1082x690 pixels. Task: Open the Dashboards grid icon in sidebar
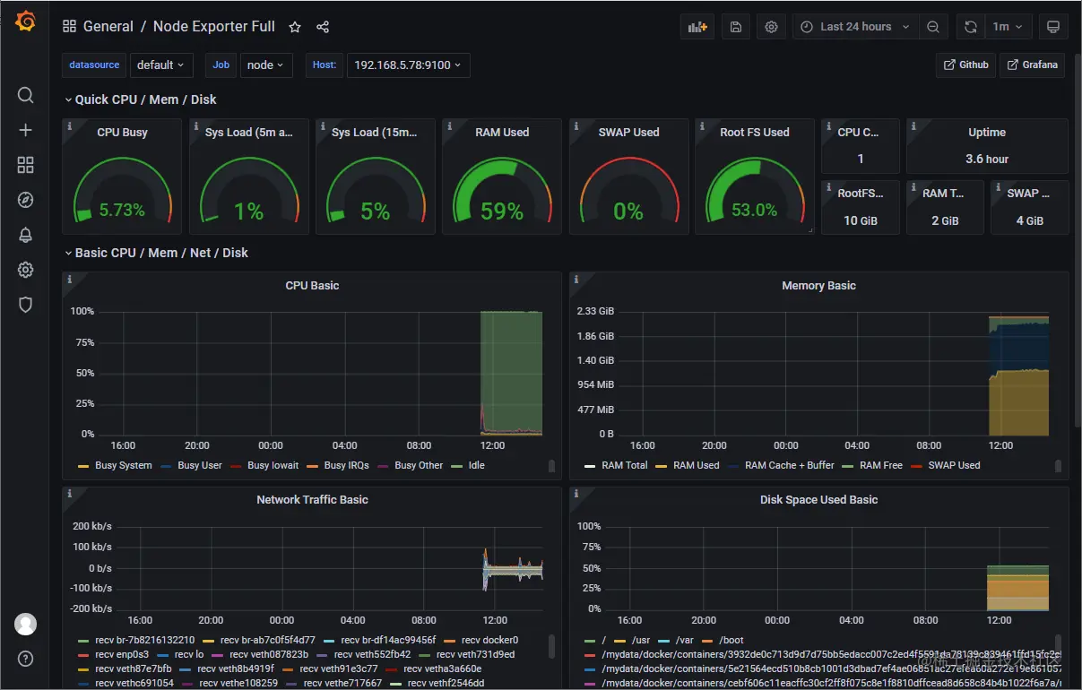point(25,165)
